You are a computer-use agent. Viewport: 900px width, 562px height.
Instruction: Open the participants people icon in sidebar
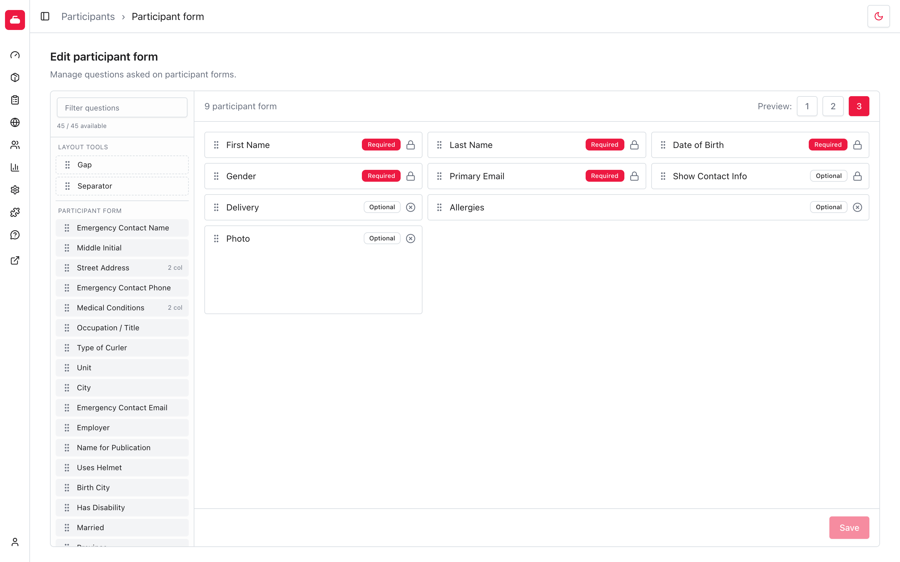click(15, 145)
